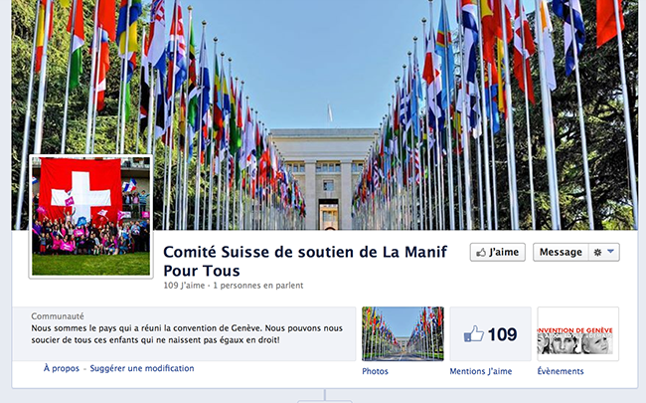Click the 109 J'aime count text
Viewport: 646px width, 403px height.
(184, 286)
